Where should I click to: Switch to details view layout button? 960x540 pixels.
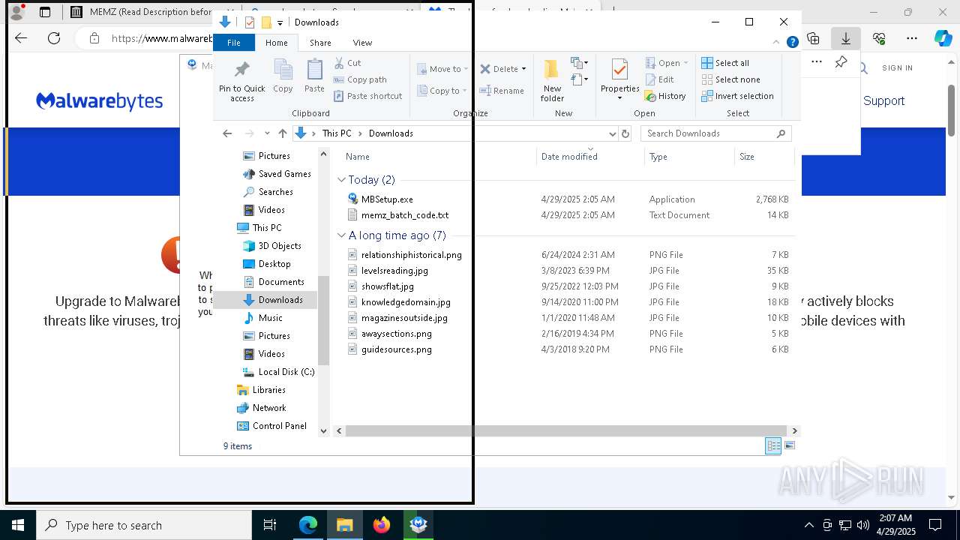773,445
